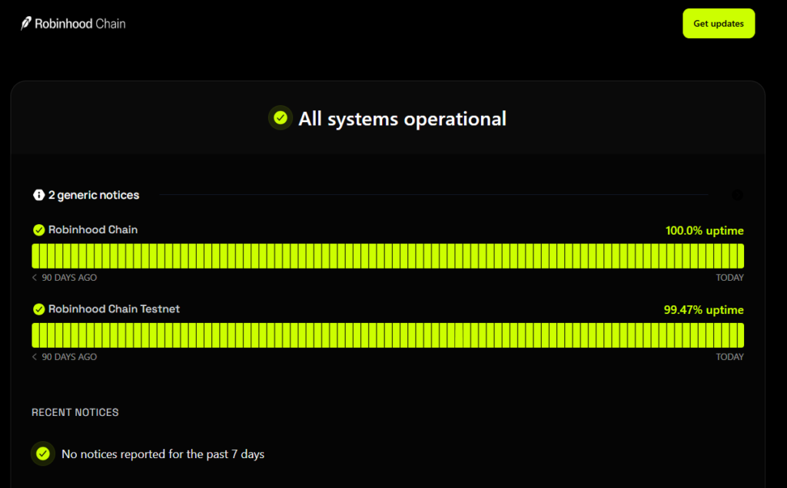This screenshot has width=787, height=488.
Task: Click TODAY label under Robinhood Chain bars
Action: [730, 278]
